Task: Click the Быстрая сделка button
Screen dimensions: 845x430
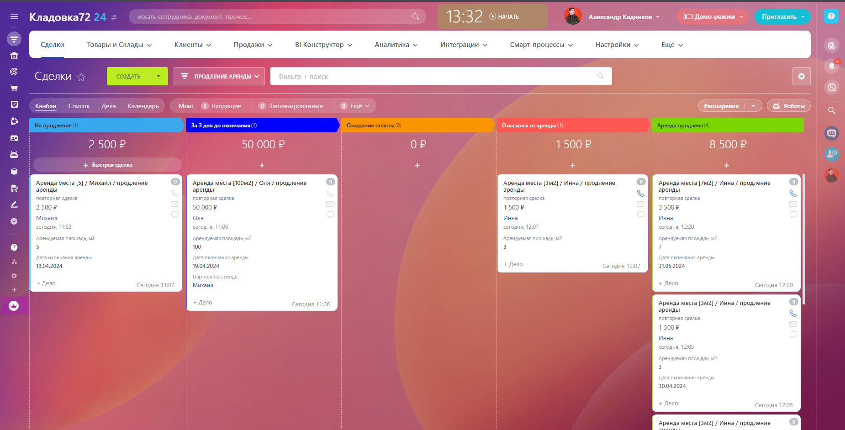Action: (x=108, y=165)
